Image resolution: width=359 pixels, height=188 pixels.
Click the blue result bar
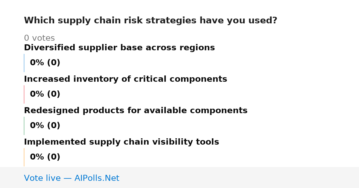[24, 63]
